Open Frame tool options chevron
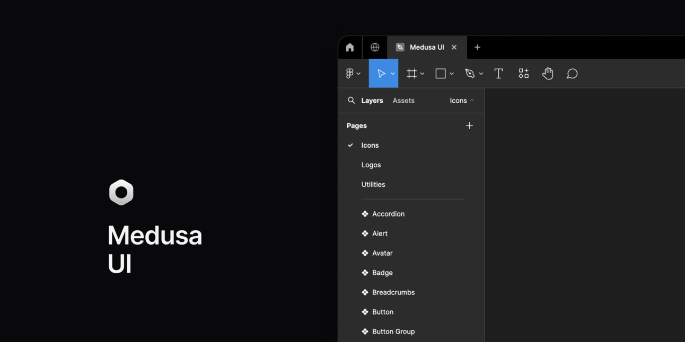 coord(422,74)
